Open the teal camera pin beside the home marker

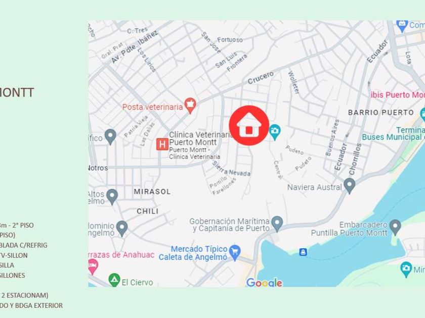275,132
